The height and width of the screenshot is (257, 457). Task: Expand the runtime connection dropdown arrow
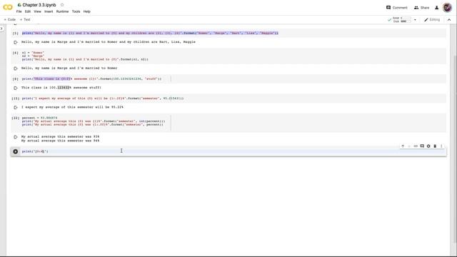point(415,20)
